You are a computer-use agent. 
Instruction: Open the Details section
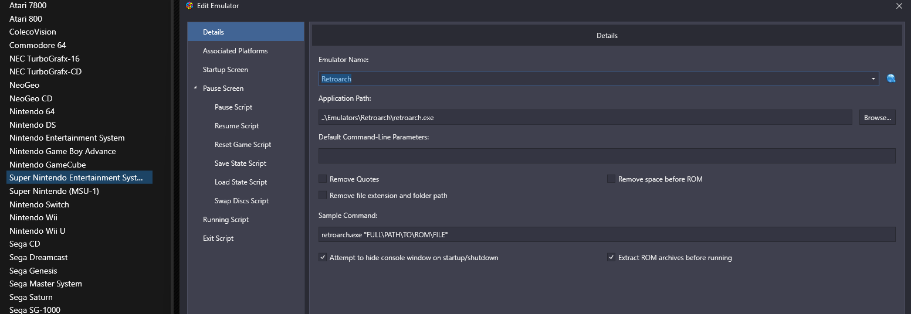coord(246,32)
